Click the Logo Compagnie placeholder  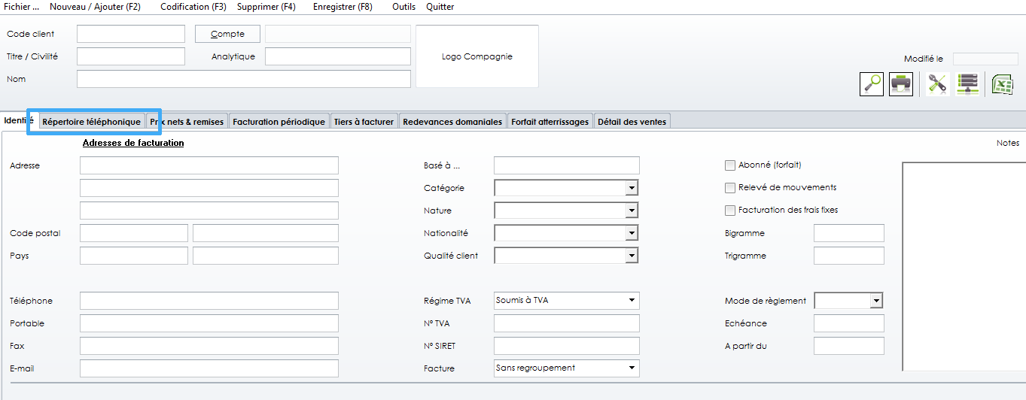(x=476, y=56)
